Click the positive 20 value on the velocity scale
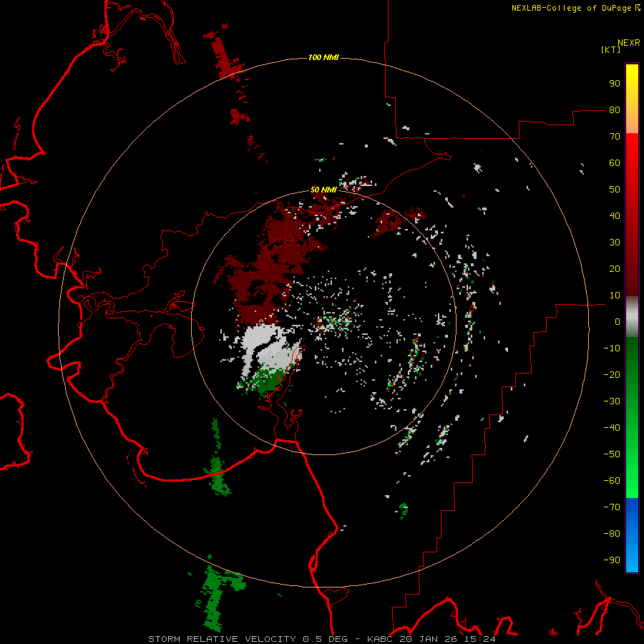The image size is (644, 644). tap(615, 269)
